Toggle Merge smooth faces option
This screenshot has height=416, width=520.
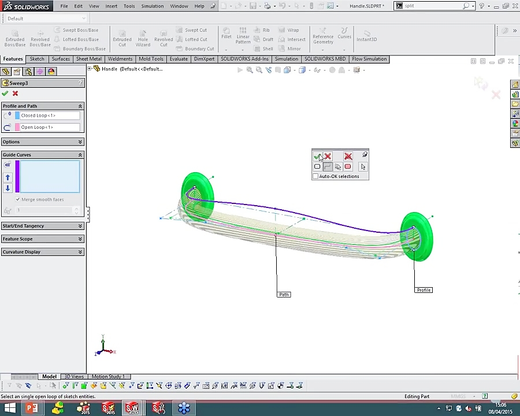[x=17, y=199]
